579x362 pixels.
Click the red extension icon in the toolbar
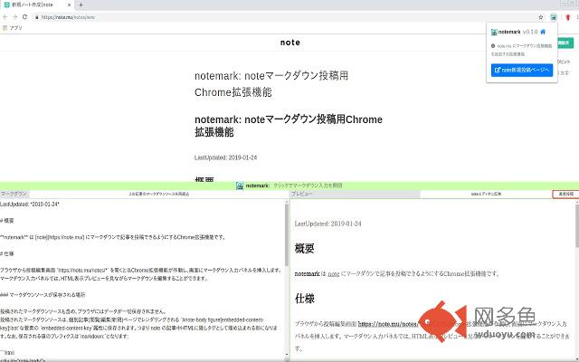point(568,17)
